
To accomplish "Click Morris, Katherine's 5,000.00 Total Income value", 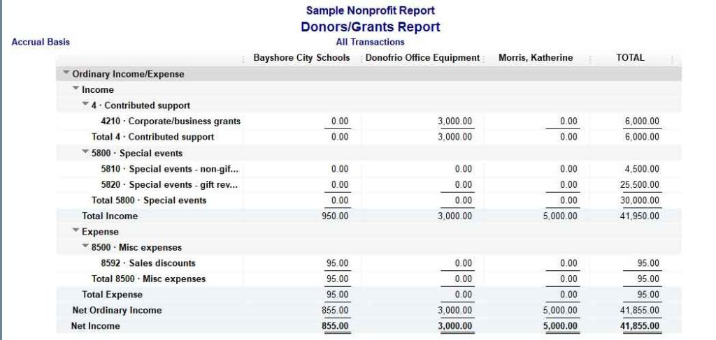I will pyautogui.click(x=562, y=216).
